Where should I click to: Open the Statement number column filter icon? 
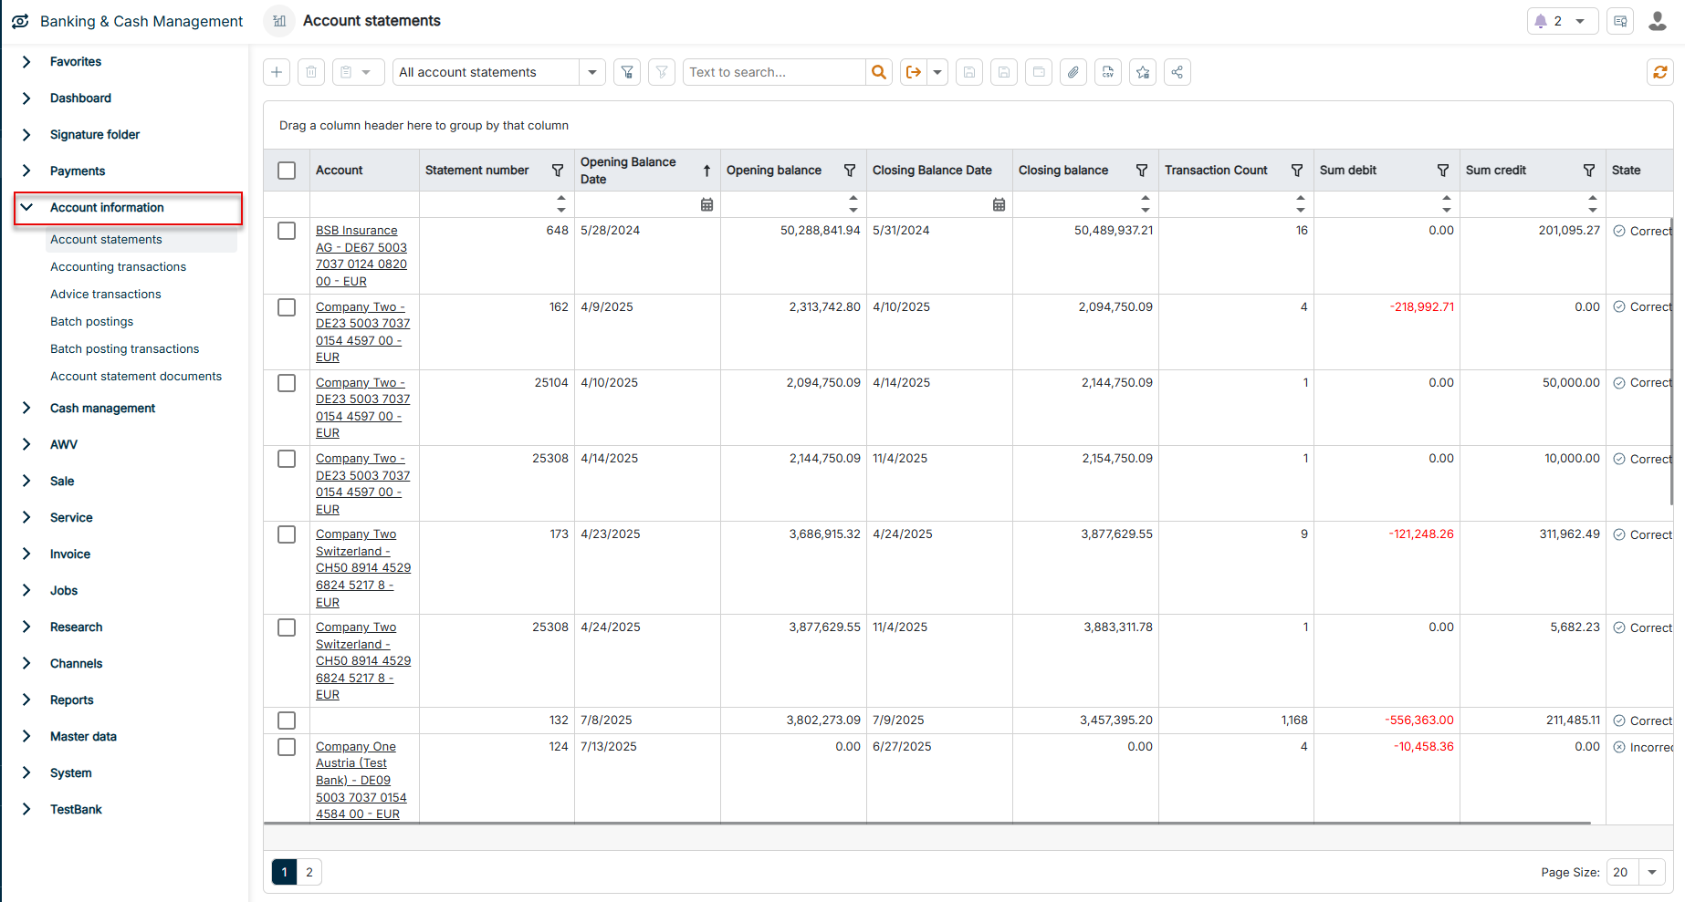click(x=558, y=171)
